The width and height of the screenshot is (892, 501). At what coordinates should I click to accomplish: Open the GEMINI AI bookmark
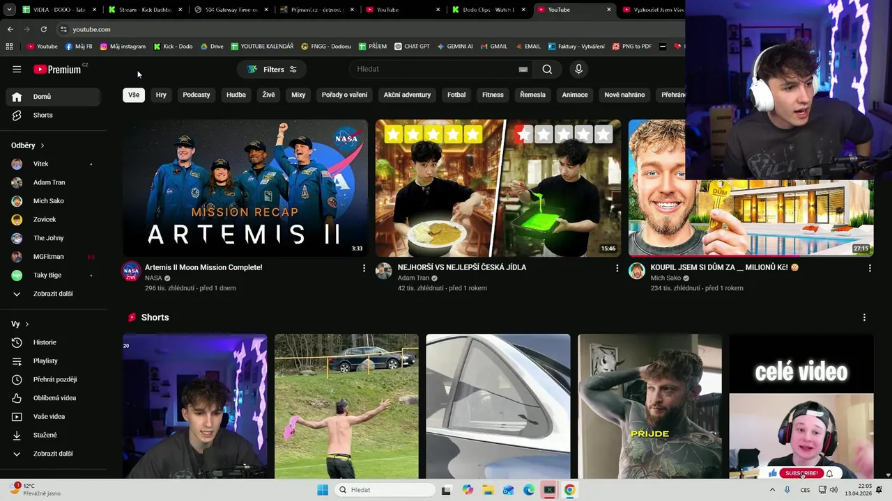pos(455,47)
